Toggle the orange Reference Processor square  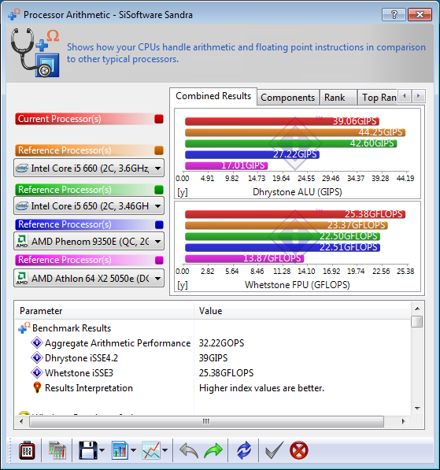(159, 150)
